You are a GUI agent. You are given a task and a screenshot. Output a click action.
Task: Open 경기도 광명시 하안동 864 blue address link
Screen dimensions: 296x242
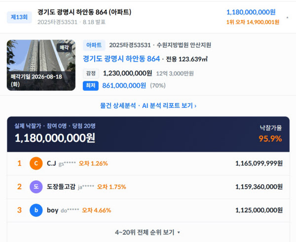[121, 59]
